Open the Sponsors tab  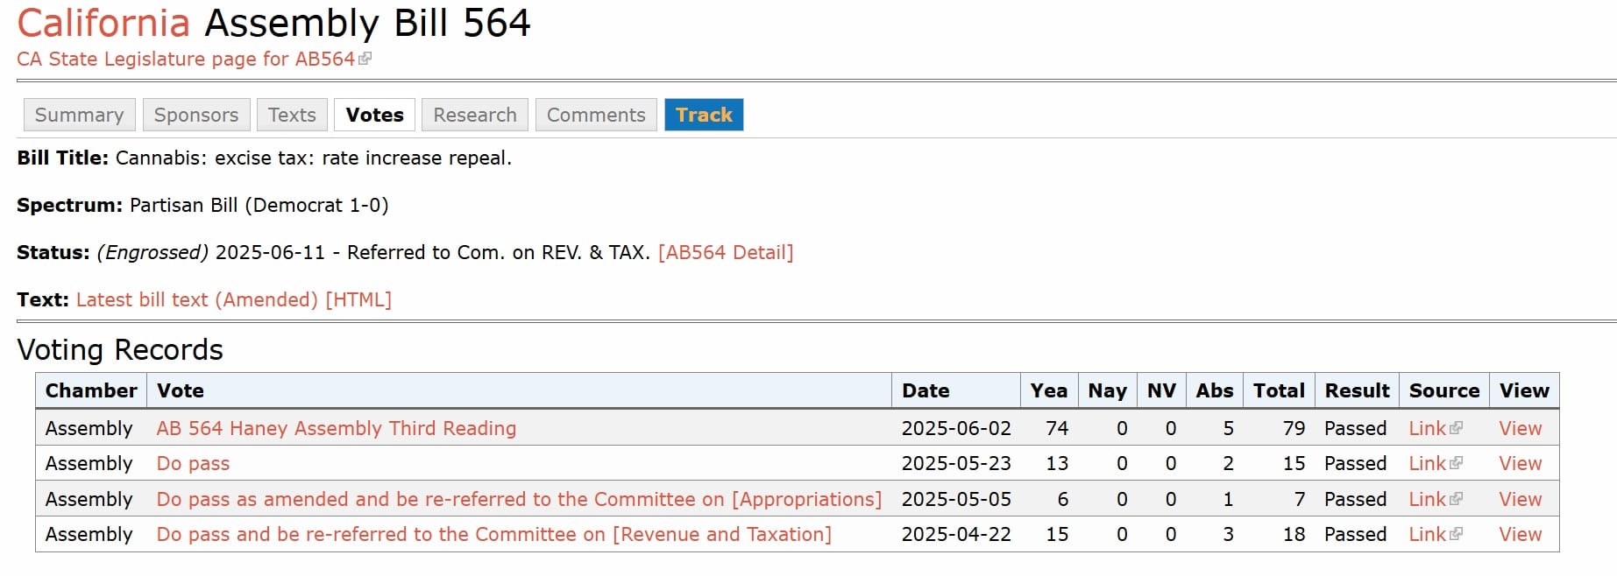point(195,115)
